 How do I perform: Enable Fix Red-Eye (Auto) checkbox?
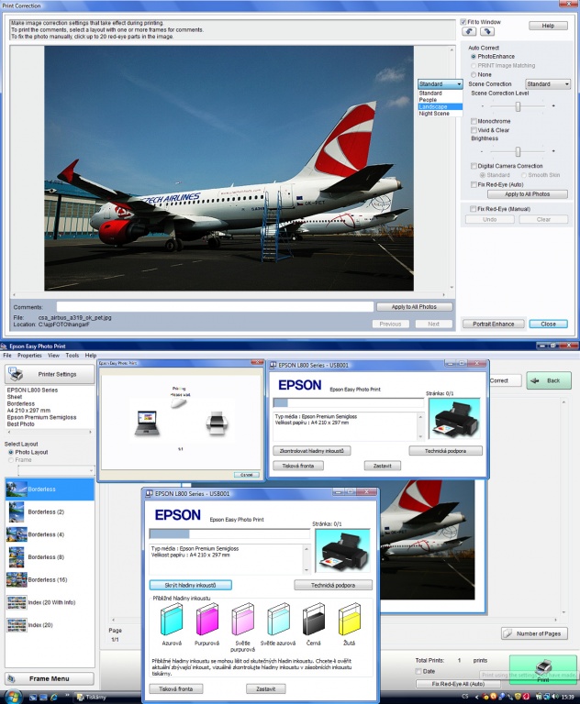[474, 184]
